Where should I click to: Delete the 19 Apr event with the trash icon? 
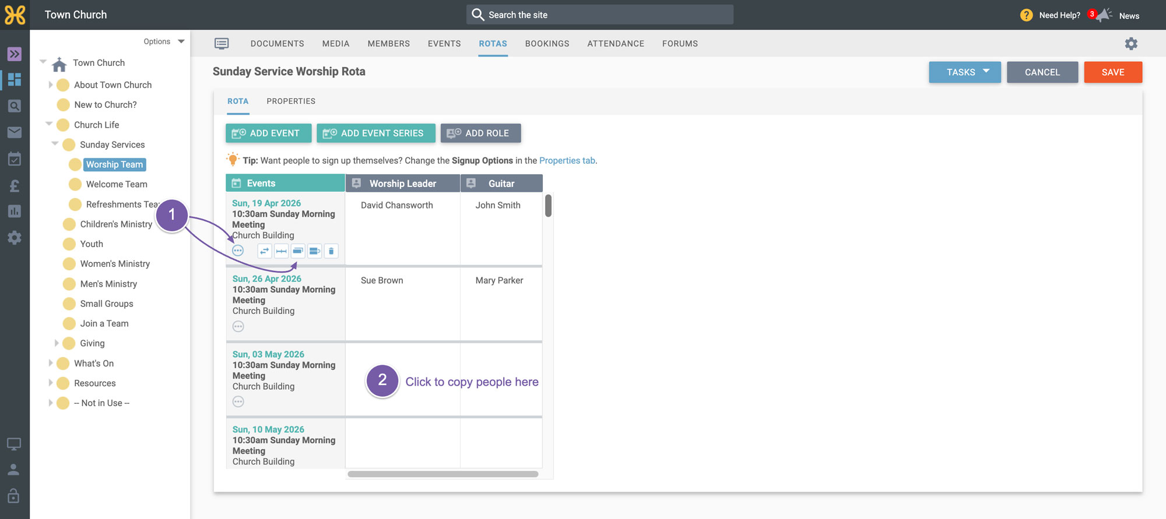(331, 251)
